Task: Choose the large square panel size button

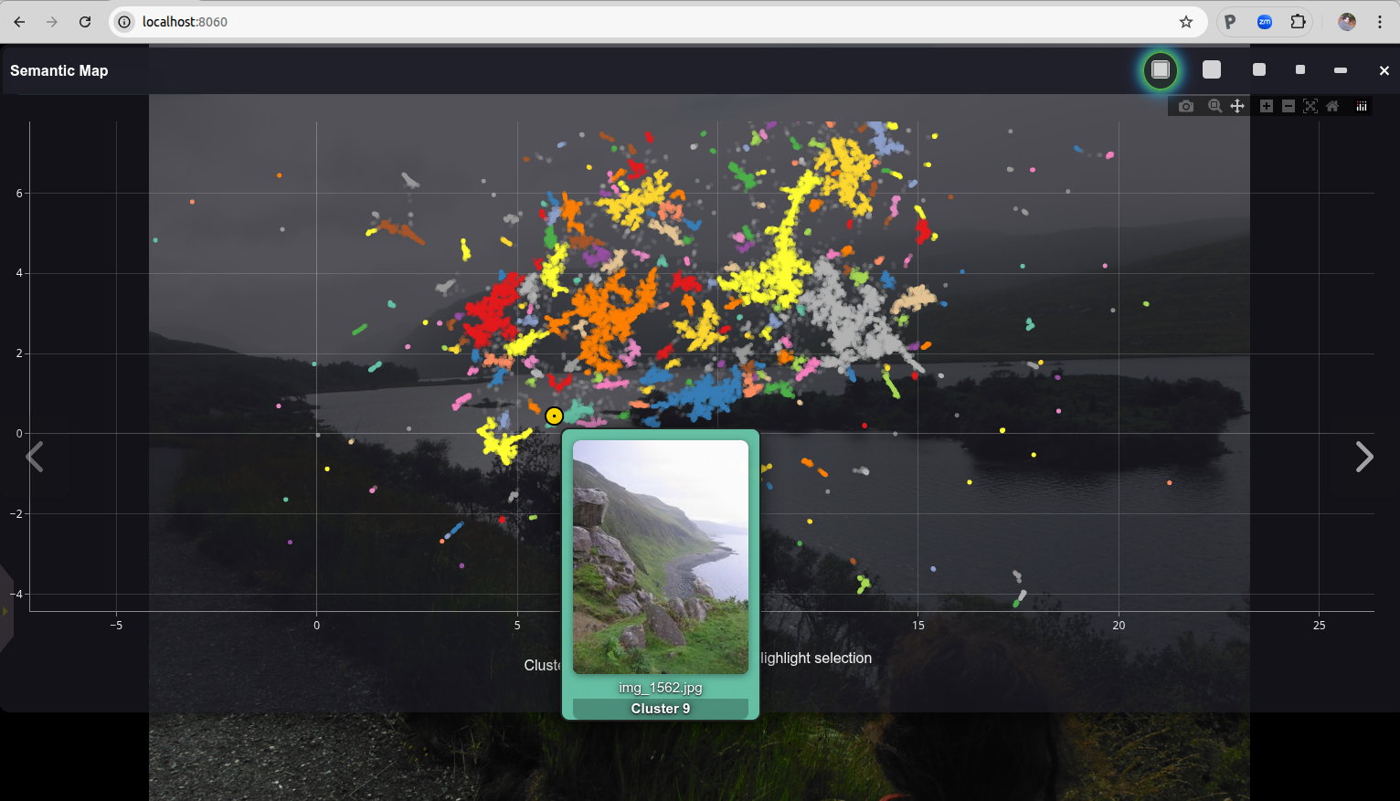Action: [x=1212, y=70]
